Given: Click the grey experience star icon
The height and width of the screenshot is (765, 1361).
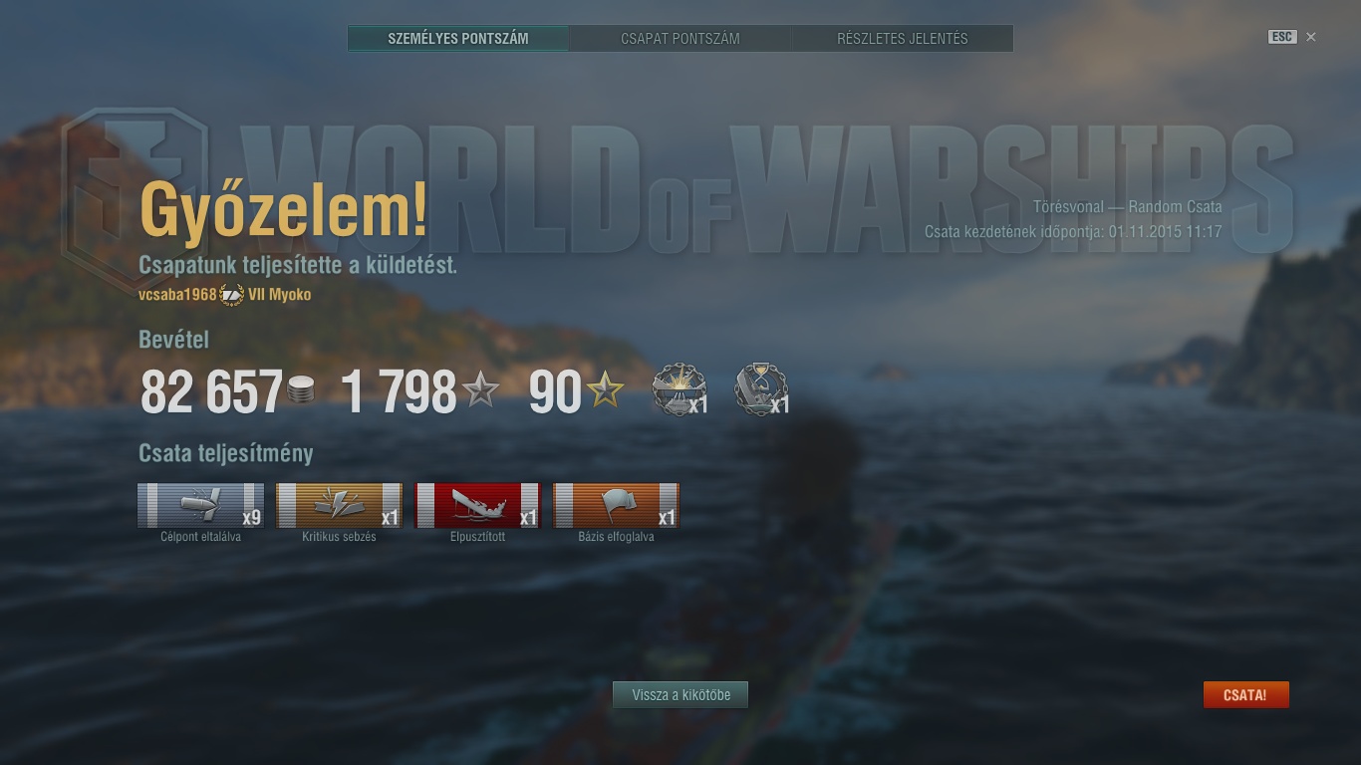Looking at the screenshot, I should [481, 390].
